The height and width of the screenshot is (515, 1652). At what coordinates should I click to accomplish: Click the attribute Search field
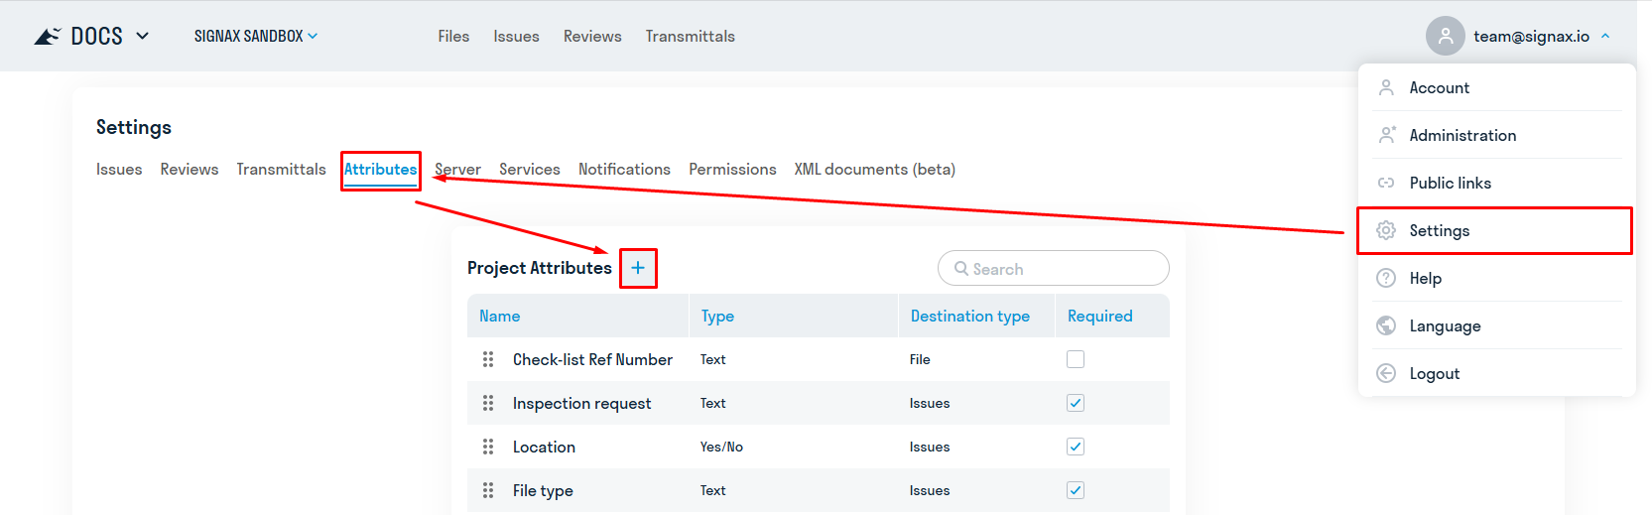pos(1054,269)
